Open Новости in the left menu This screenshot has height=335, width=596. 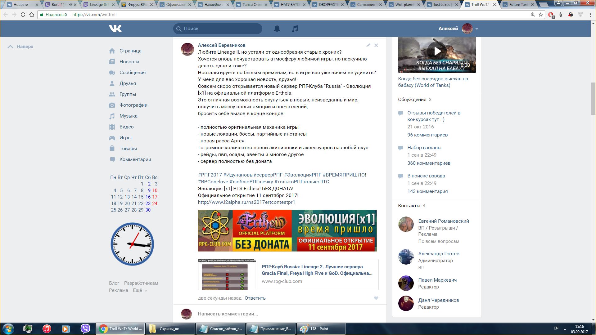click(x=129, y=62)
